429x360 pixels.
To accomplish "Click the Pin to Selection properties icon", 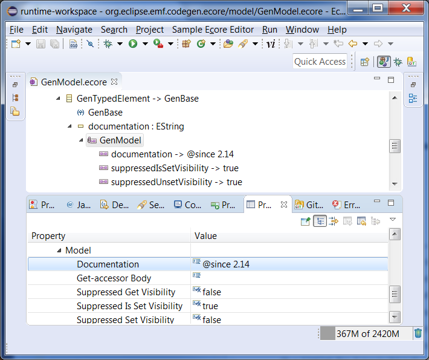I will (x=305, y=221).
